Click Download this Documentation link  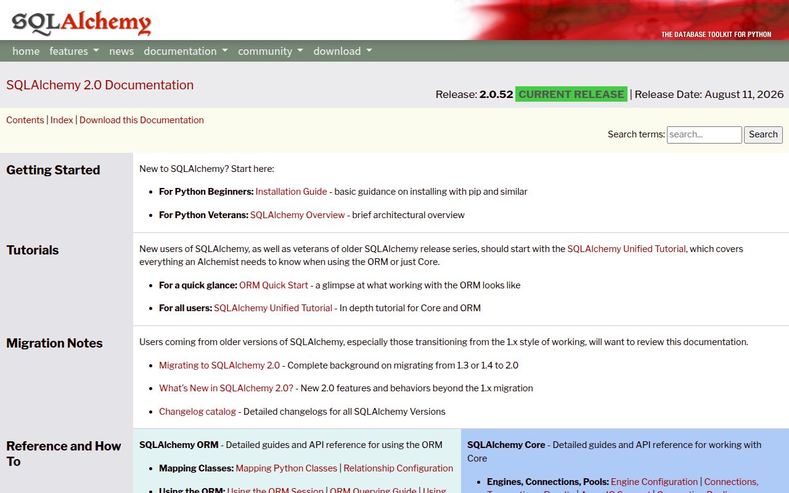point(142,120)
